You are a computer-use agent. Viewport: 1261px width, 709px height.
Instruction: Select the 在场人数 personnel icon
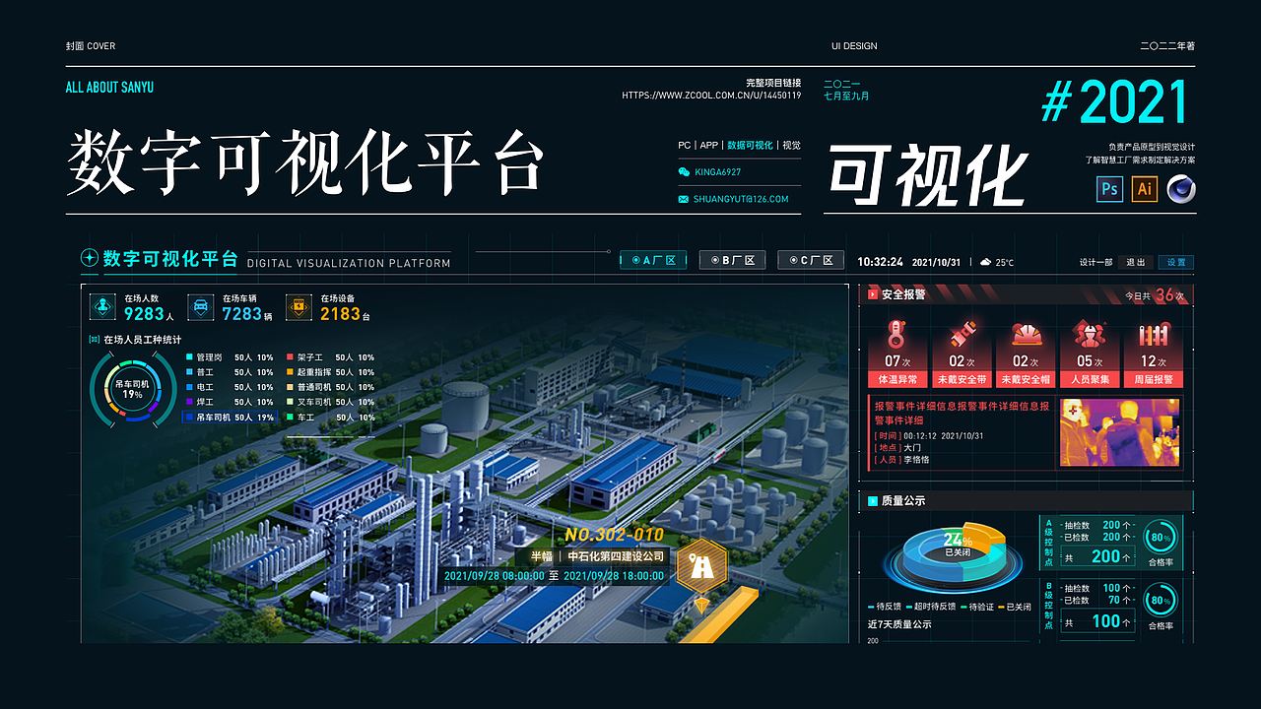[101, 306]
